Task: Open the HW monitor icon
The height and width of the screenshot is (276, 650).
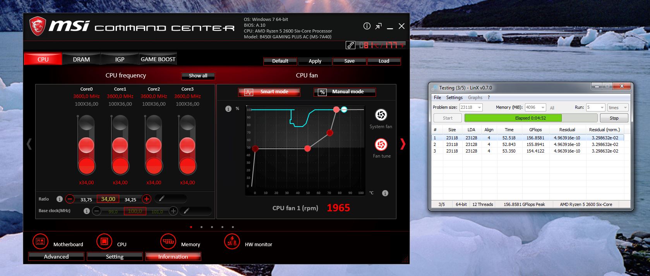Action: [232, 241]
